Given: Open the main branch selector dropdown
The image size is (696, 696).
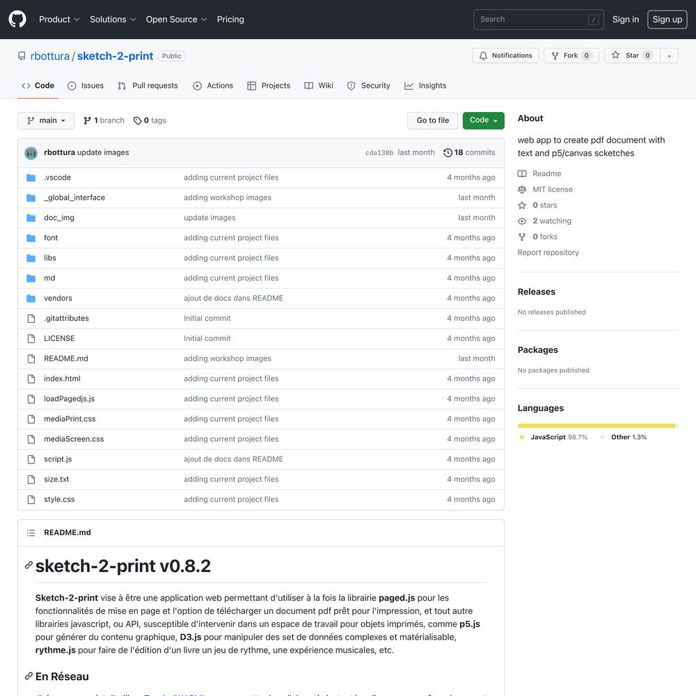Looking at the screenshot, I should 46,120.
